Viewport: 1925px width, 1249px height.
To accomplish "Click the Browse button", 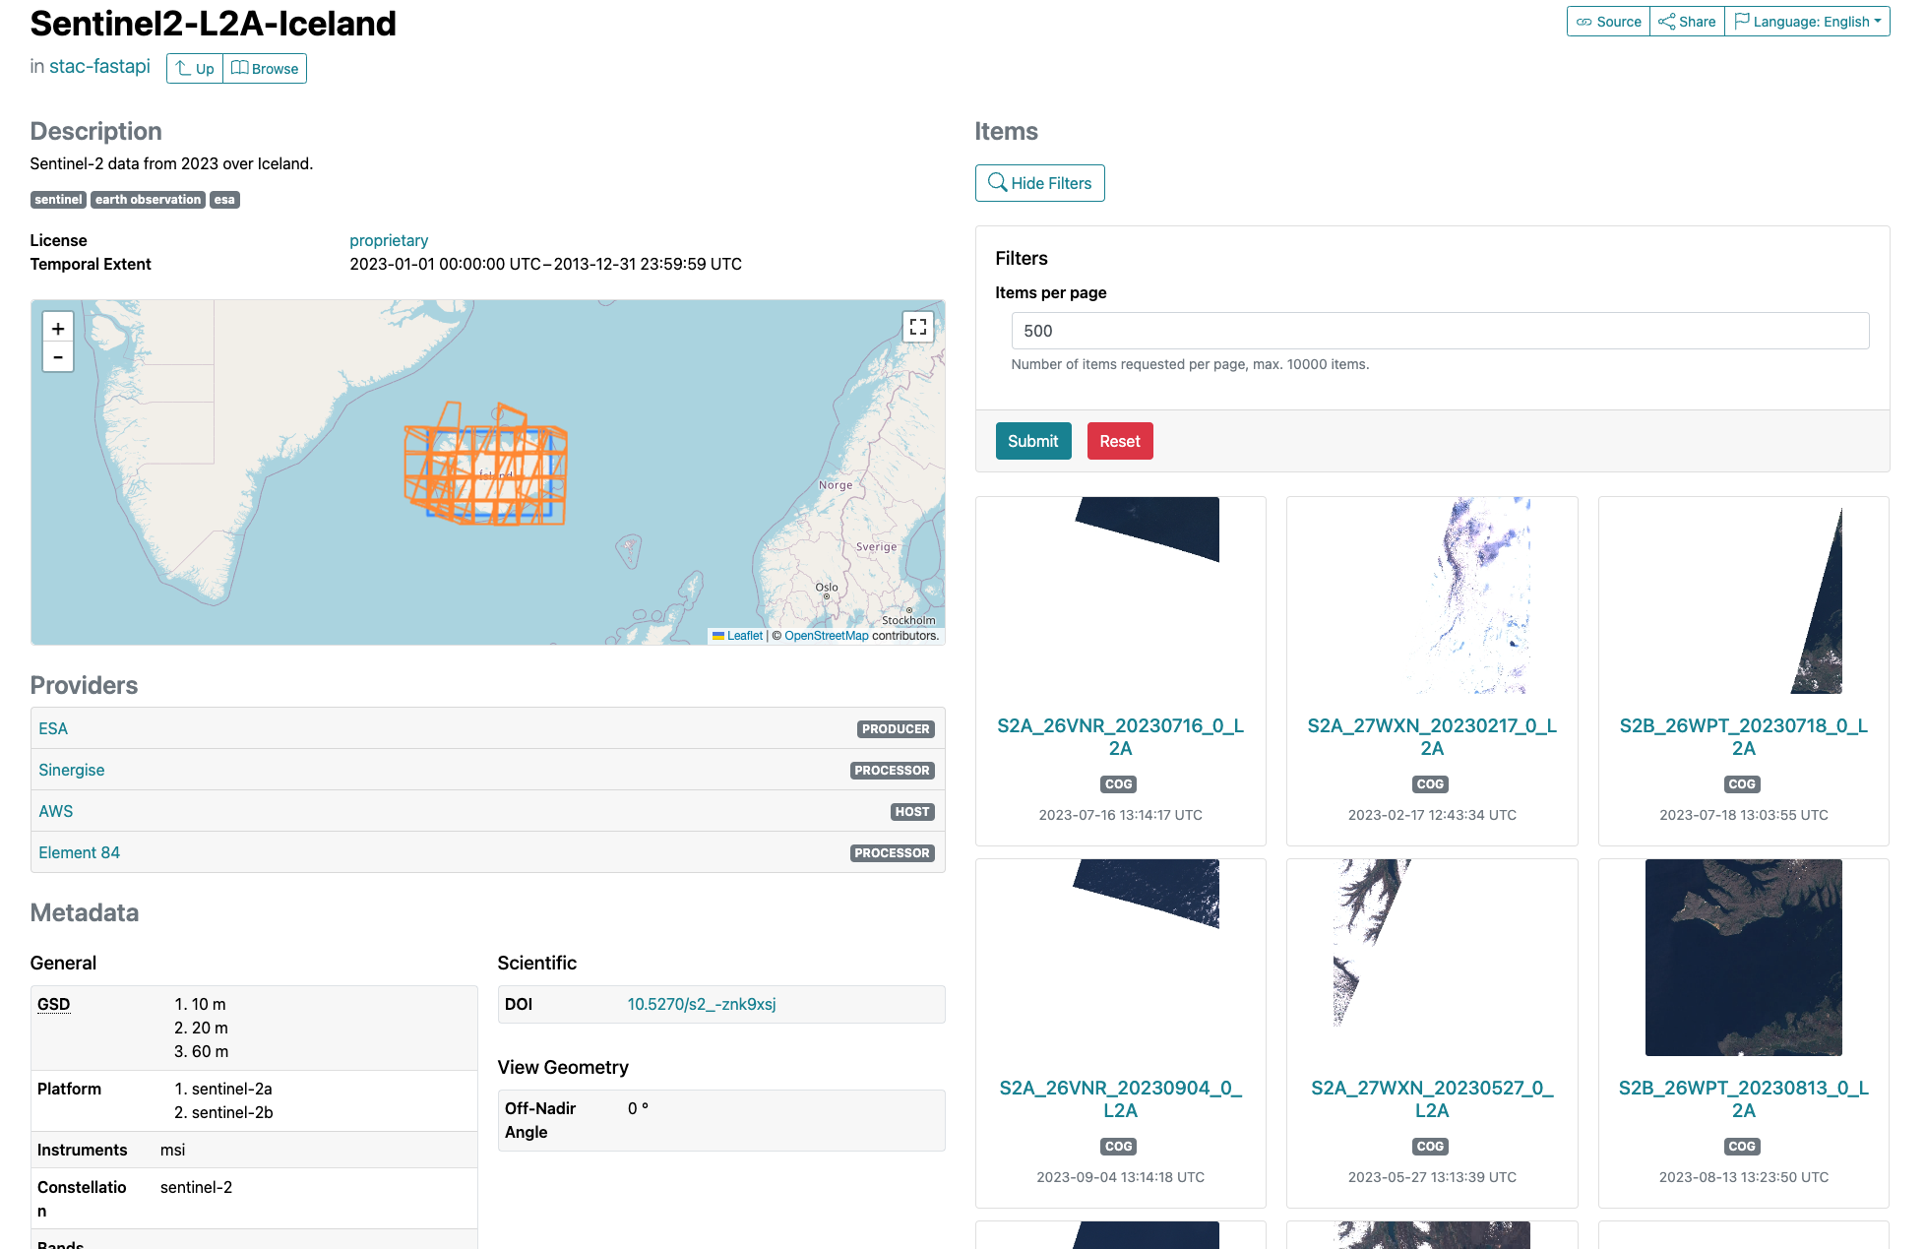I will coord(265,69).
